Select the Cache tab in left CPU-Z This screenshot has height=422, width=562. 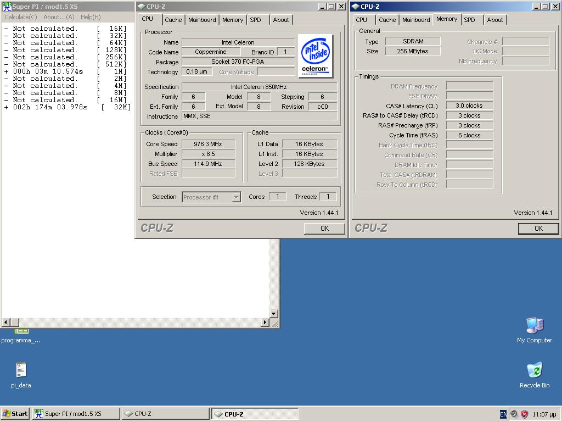point(173,20)
